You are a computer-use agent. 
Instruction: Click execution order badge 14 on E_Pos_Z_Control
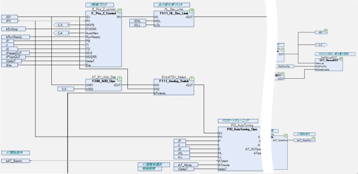[119, 11]
